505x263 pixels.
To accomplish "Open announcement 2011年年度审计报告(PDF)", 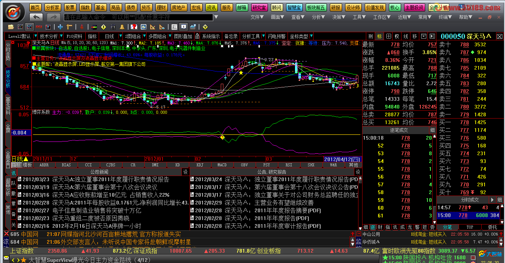I will (x=288, y=226).
